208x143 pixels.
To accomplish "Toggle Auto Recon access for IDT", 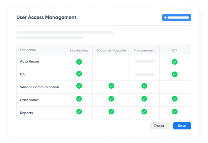I will [175, 62].
